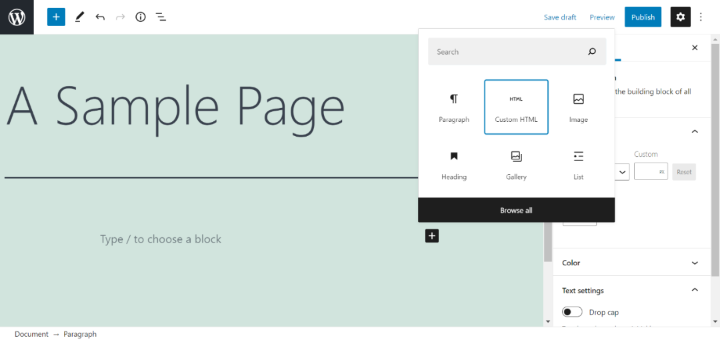Click Browse all blocks
The width and height of the screenshot is (720, 340).
[516, 210]
